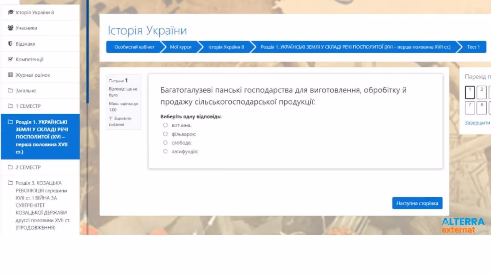Open 2 СЕМЕСТР section in sidebar
The height and width of the screenshot is (276, 491).
click(40, 167)
